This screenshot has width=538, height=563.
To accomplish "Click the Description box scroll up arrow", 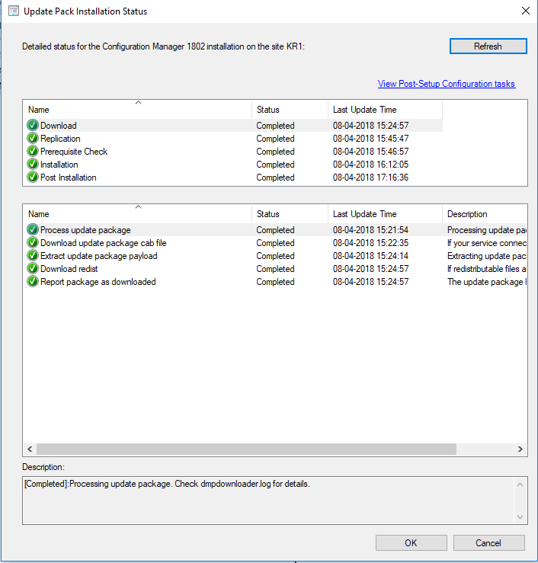I will (520, 485).
